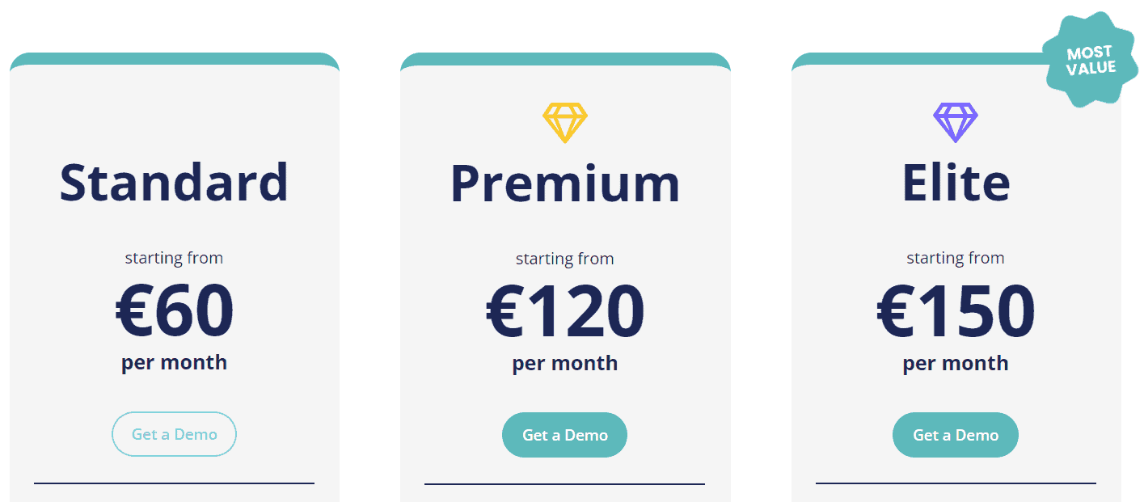
Task: Click the yellow diamond icon above Premium
Action: (x=564, y=121)
